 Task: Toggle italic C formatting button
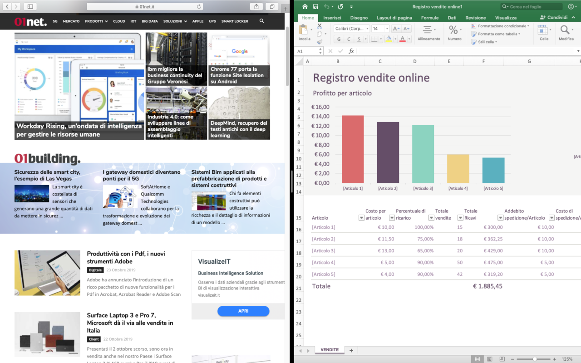point(350,39)
